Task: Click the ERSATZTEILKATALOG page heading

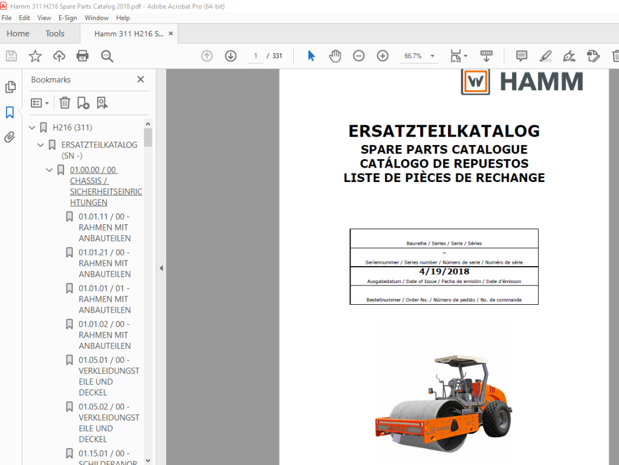Action: click(444, 131)
